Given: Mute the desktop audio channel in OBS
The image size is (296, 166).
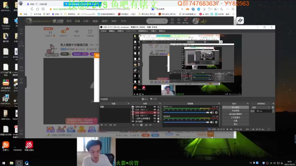Looking at the screenshot, I should [212, 122].
